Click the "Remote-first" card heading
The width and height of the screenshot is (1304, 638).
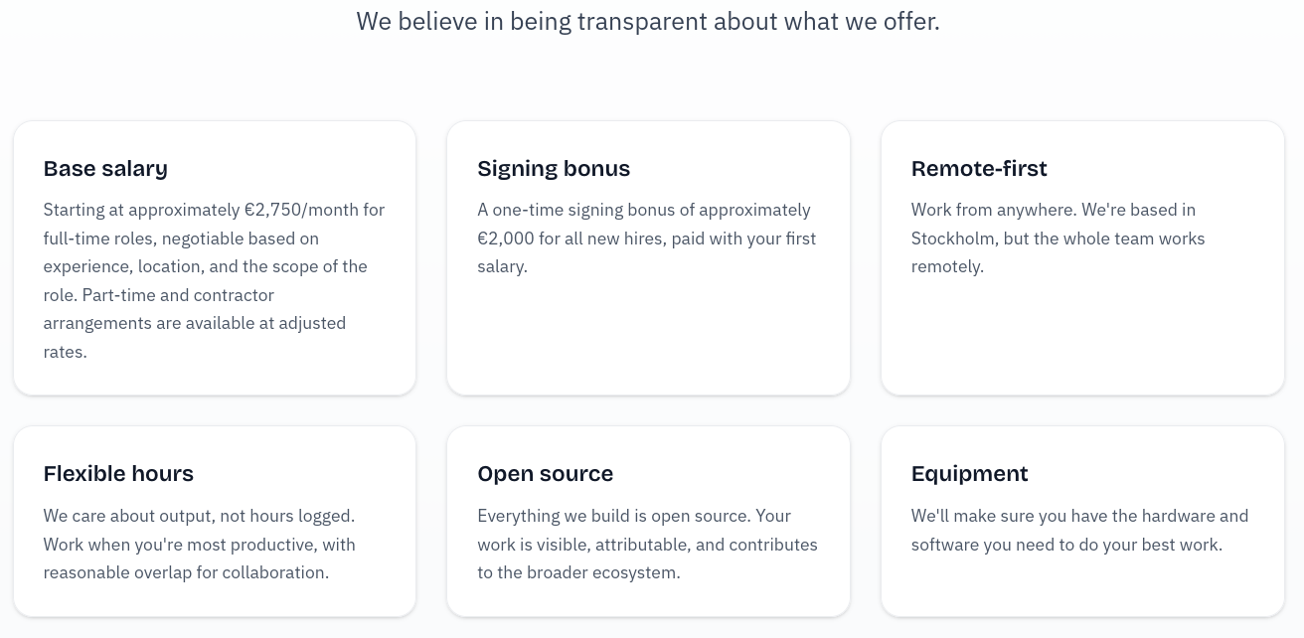point(979,169)
